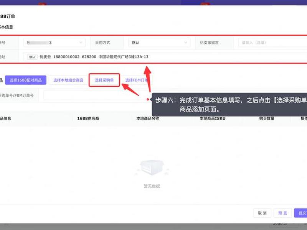
Task: Open the account number dropdown
Action: pos(54,43)
